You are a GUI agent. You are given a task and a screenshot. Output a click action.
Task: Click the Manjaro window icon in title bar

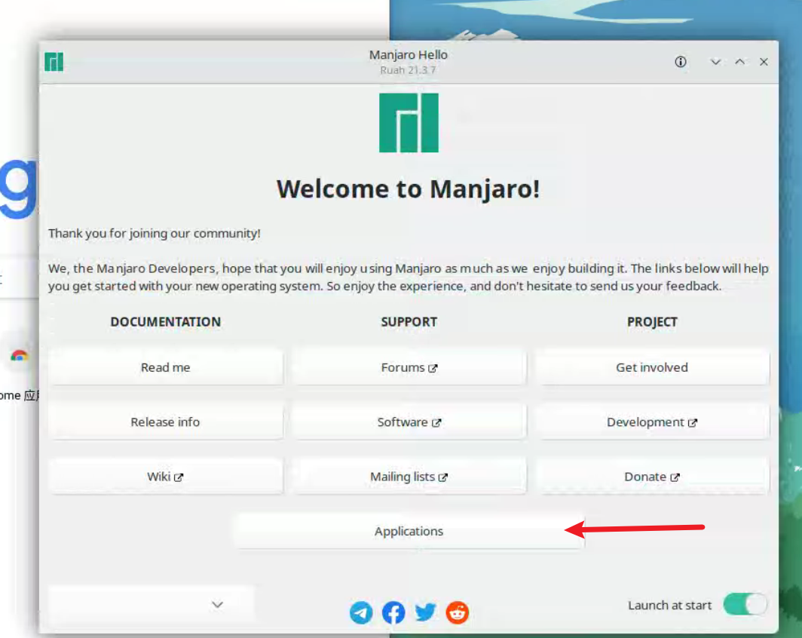pyautogui.click(x=54, y=62)
